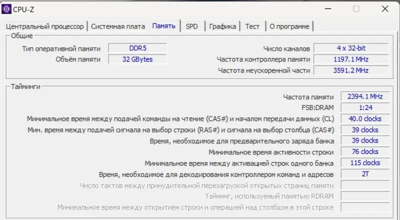Click the label Число каналов

coord(286,48)
